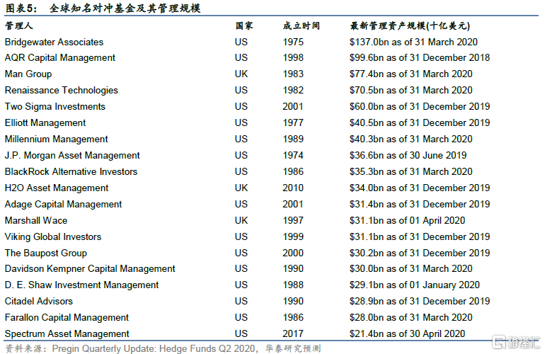Click Spectrum Asset Management's $21.4bn value
Screen dimensions: 545x354
tap(407, 334)
